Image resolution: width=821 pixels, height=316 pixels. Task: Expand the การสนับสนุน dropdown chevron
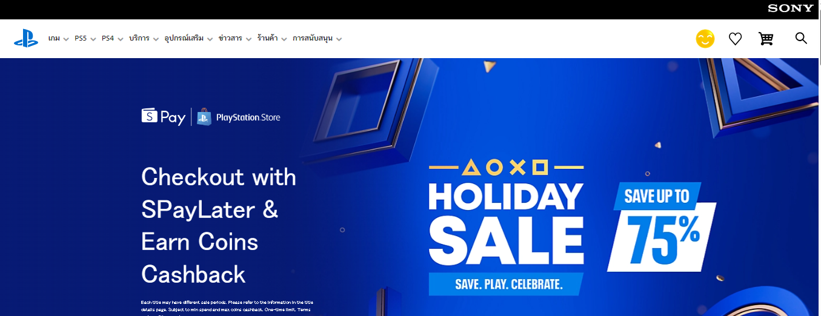point(339,39)
